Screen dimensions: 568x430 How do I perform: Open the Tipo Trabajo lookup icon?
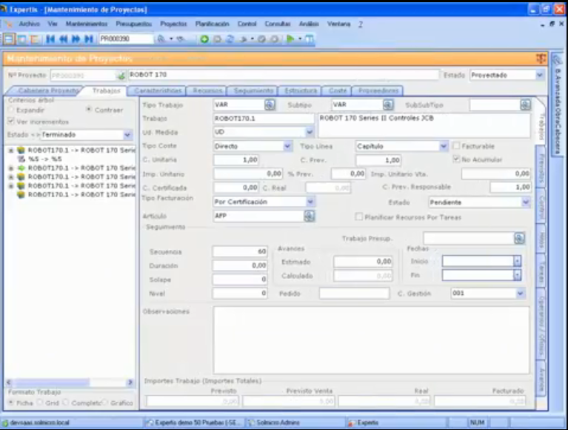coord(270,105)
